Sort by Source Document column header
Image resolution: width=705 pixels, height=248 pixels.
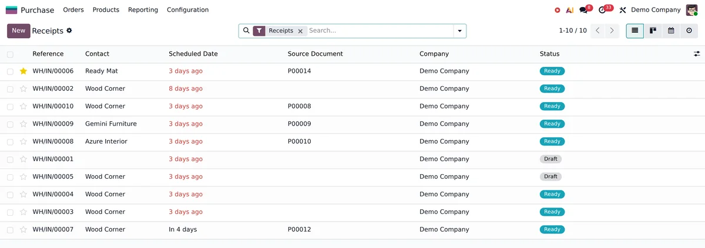[315, 54]
